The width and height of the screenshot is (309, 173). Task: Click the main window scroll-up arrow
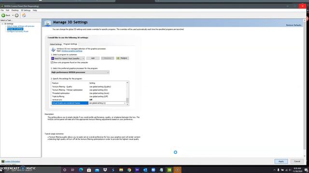[305, 20]
